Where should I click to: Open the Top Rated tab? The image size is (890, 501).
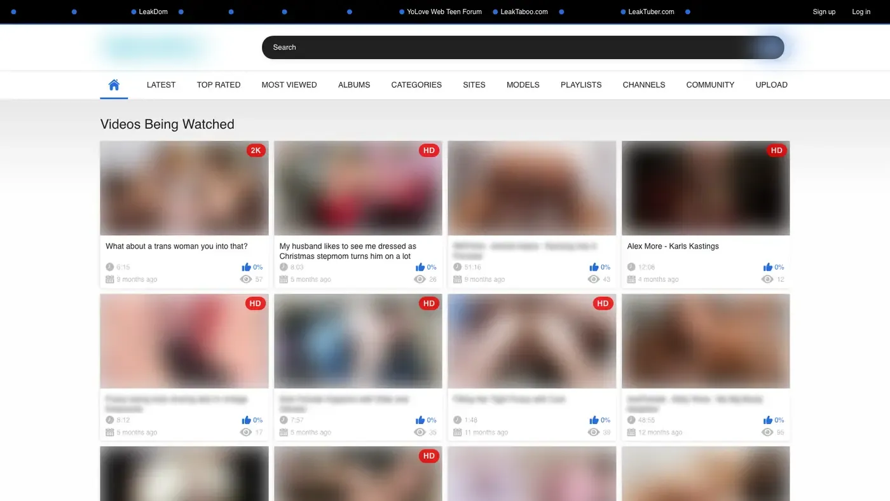pyautogui.click(x=219, y=85)
